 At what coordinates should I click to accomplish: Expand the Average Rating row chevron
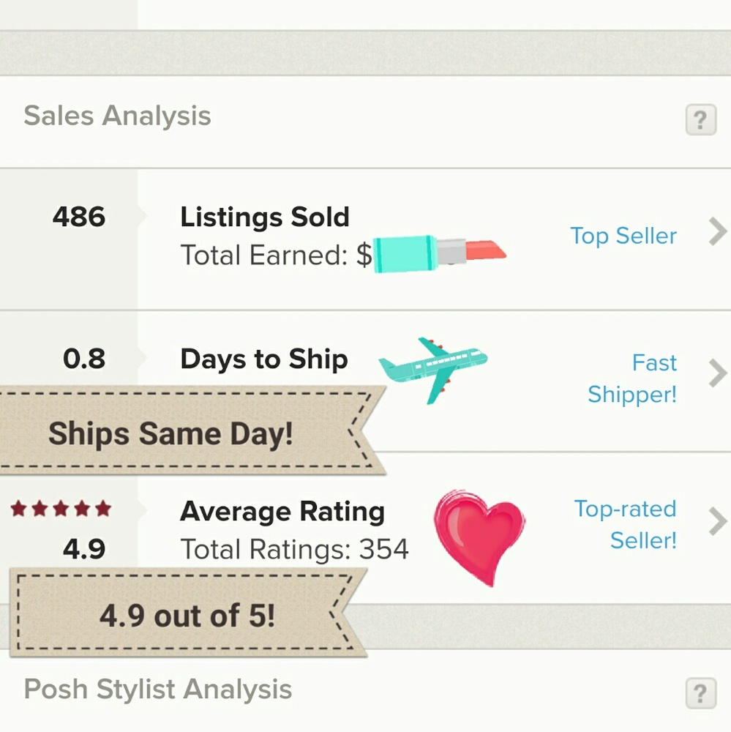[x=717, y=522]
